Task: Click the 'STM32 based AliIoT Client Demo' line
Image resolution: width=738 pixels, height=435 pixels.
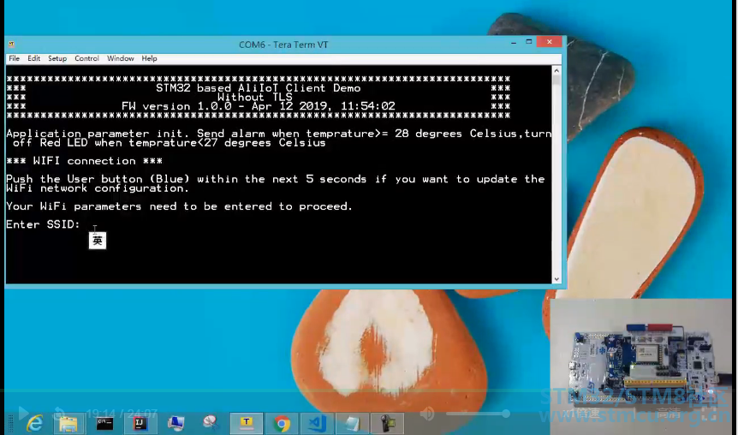Action: (258, 88)
